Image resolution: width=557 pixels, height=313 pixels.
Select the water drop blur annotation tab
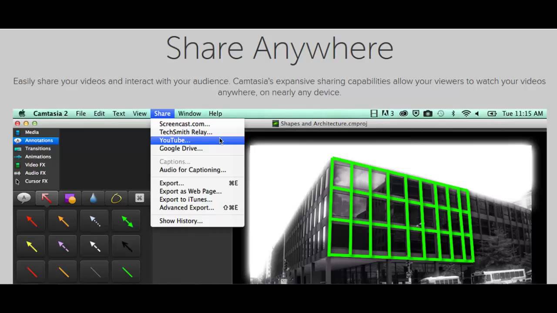[93, 198]
